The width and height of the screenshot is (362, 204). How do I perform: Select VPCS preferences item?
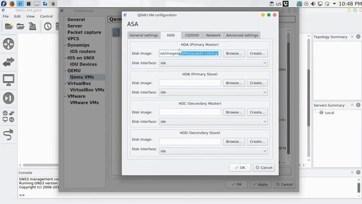[x=73, y=39]
